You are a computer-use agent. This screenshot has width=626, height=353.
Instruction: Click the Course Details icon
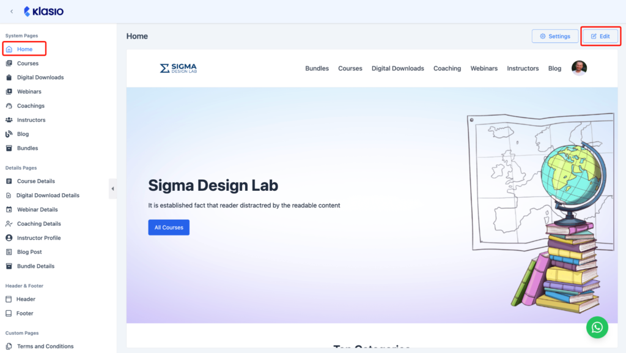tap(9, 181)
